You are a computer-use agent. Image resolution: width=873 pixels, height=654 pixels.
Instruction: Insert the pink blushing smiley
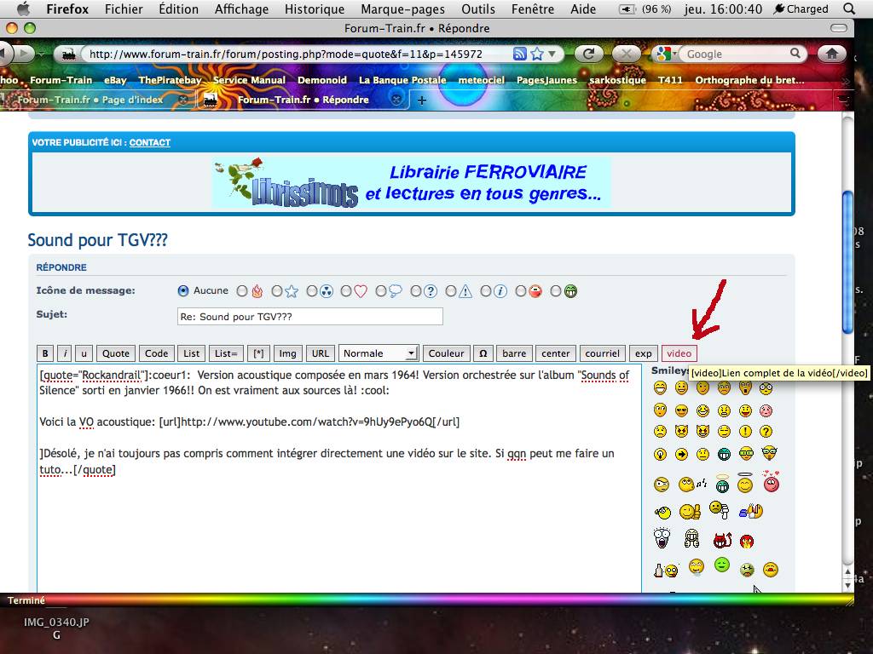766,410
